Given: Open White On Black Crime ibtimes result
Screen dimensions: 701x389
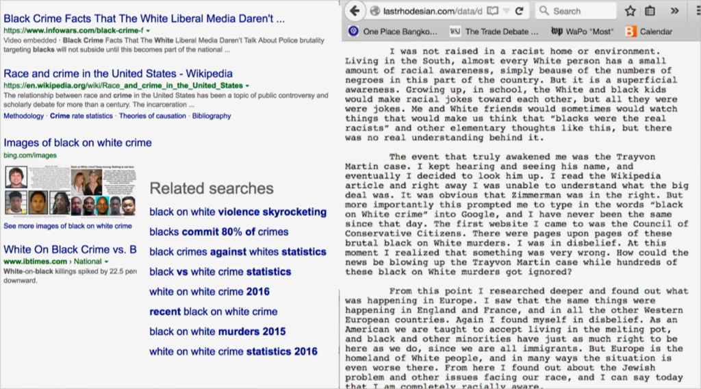Looking at the screenshot, I should point(71,249).
